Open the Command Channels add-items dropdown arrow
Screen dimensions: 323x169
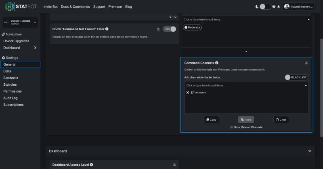306,86
